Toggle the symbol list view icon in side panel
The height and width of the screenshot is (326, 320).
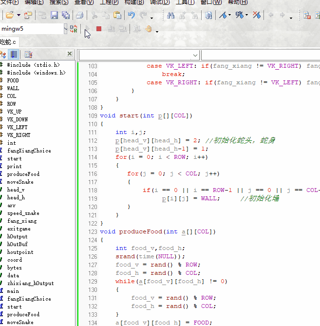click(14, 55)
